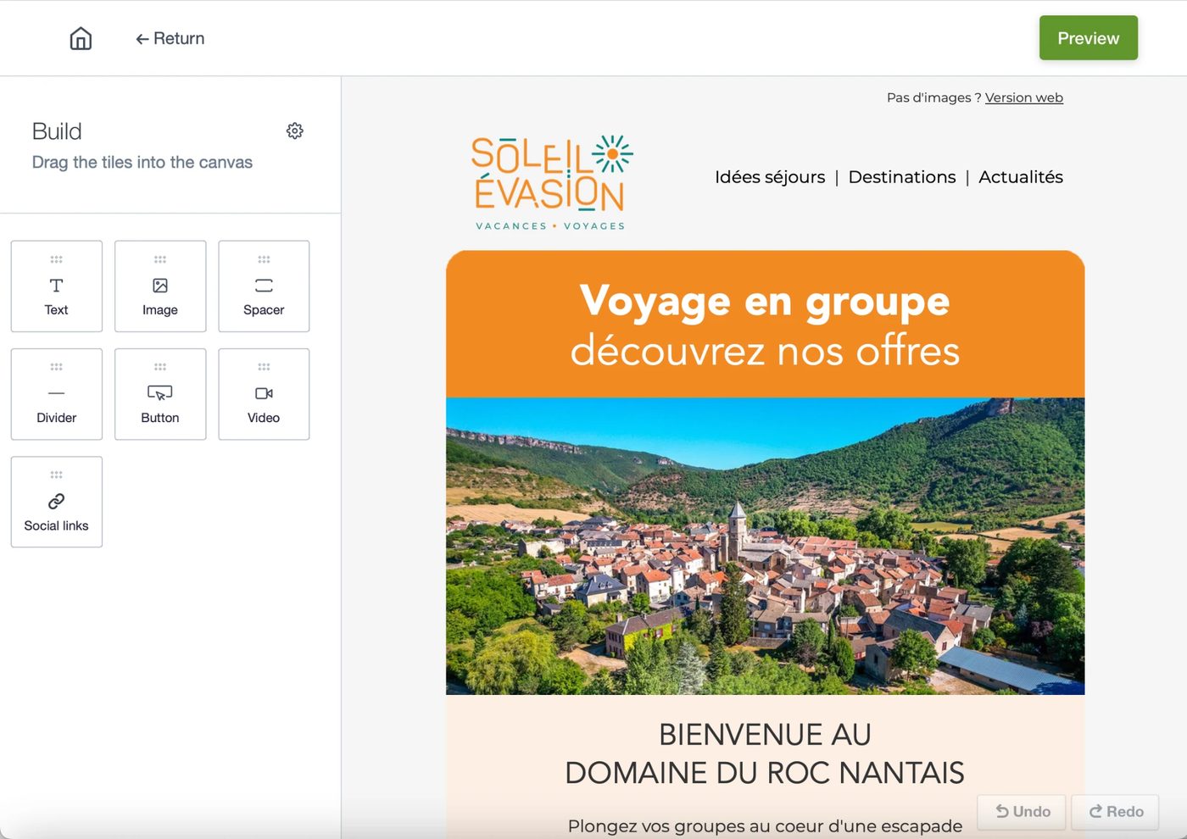Click the Plongez vos groupes paragraph
This screenshot has width=1187, height=839.
click(x=765, y=826)
